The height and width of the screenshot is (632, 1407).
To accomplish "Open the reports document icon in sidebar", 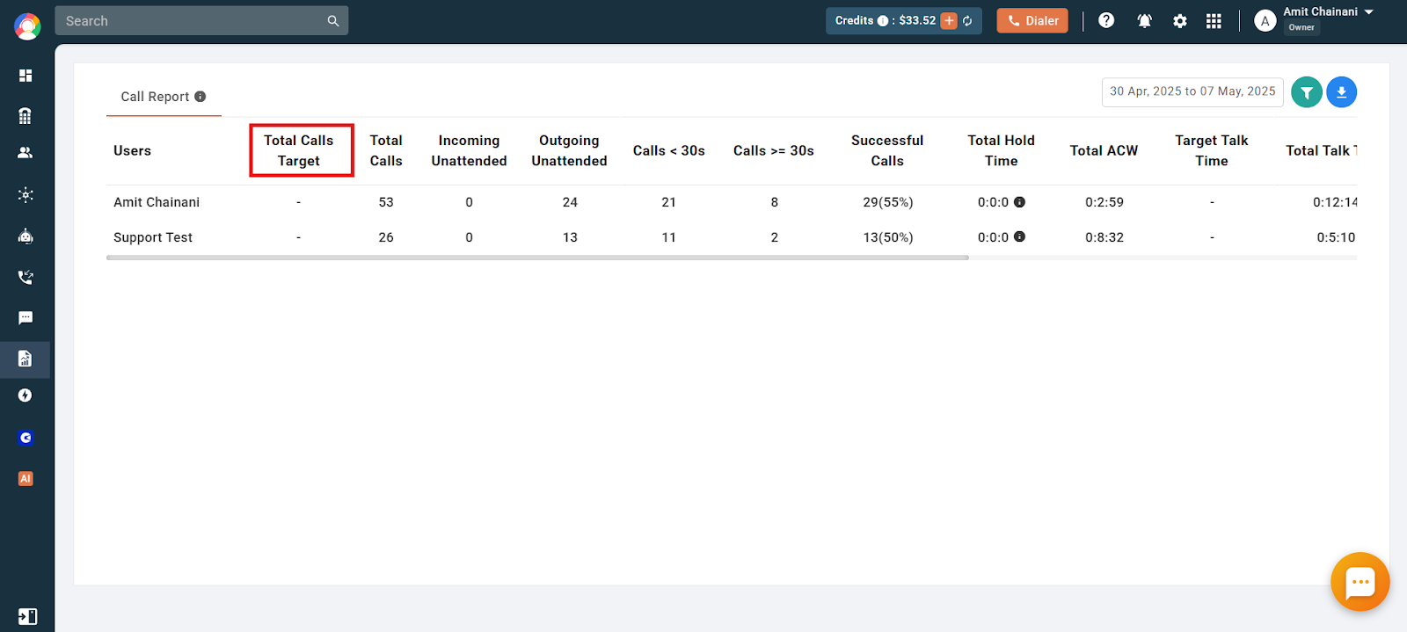I will [x=26, y=359].
